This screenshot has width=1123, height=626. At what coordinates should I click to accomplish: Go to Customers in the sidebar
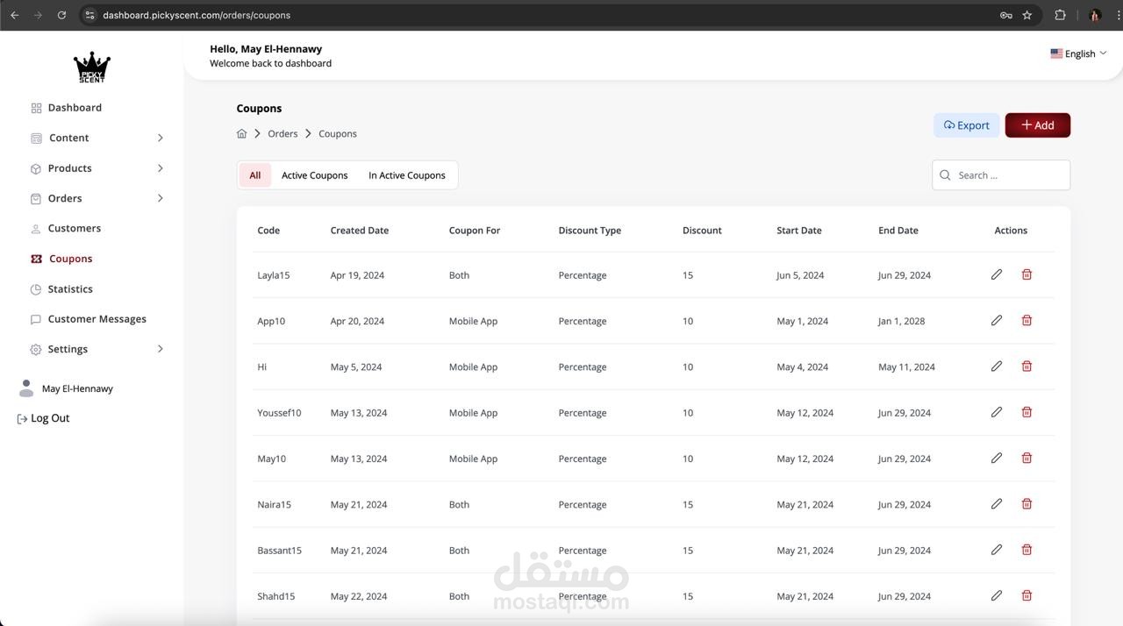point(74,228)
